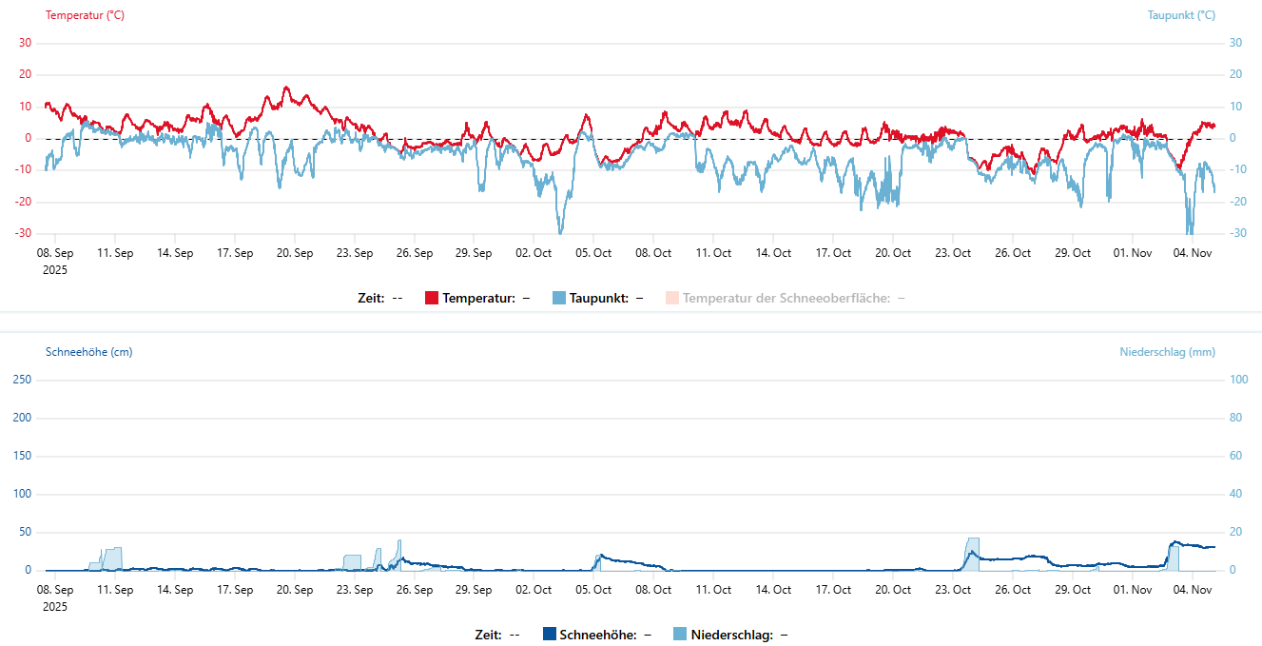Image resolution: width=1262 pixels, height=646 pixels.
Task: Click the Temperatur (°C) axis title
Action: pyautogui.click(x=85, y=15)
